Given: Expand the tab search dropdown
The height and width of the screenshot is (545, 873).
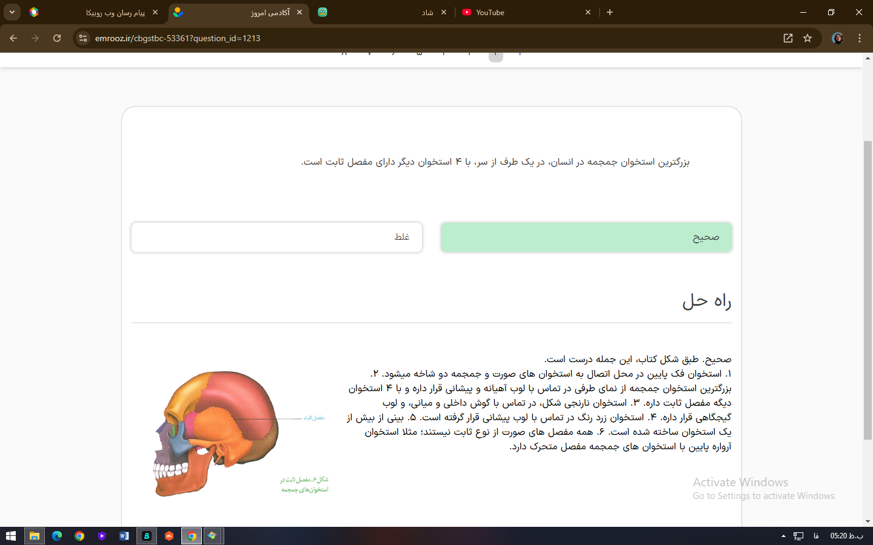Looking at the screenshot, I should [x=12, y=12].
